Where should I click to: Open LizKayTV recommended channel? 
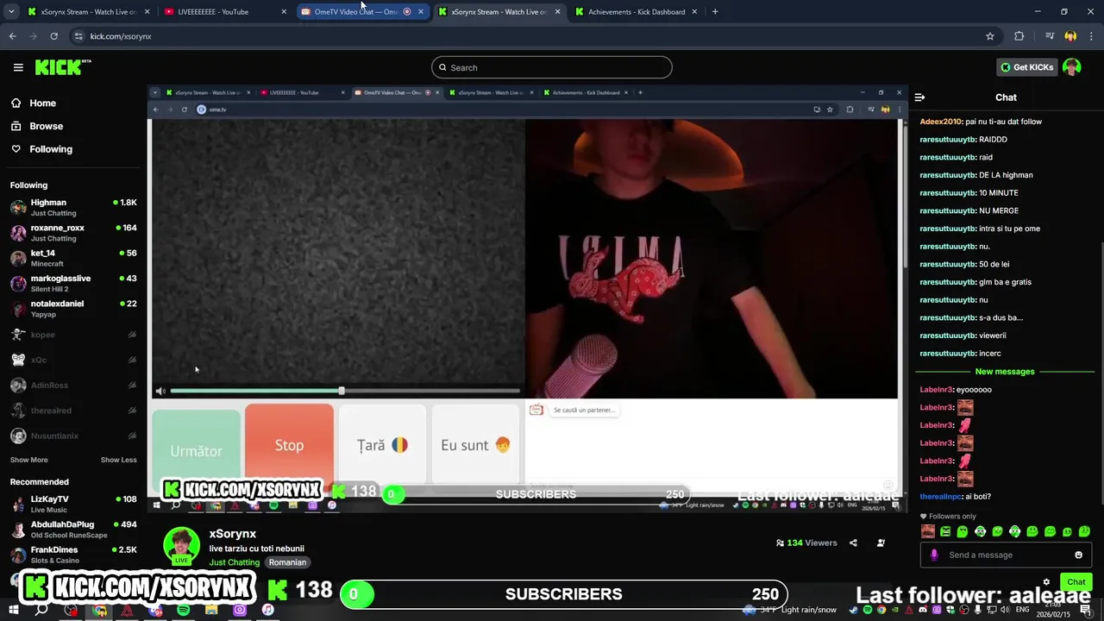tap(73, 504)
